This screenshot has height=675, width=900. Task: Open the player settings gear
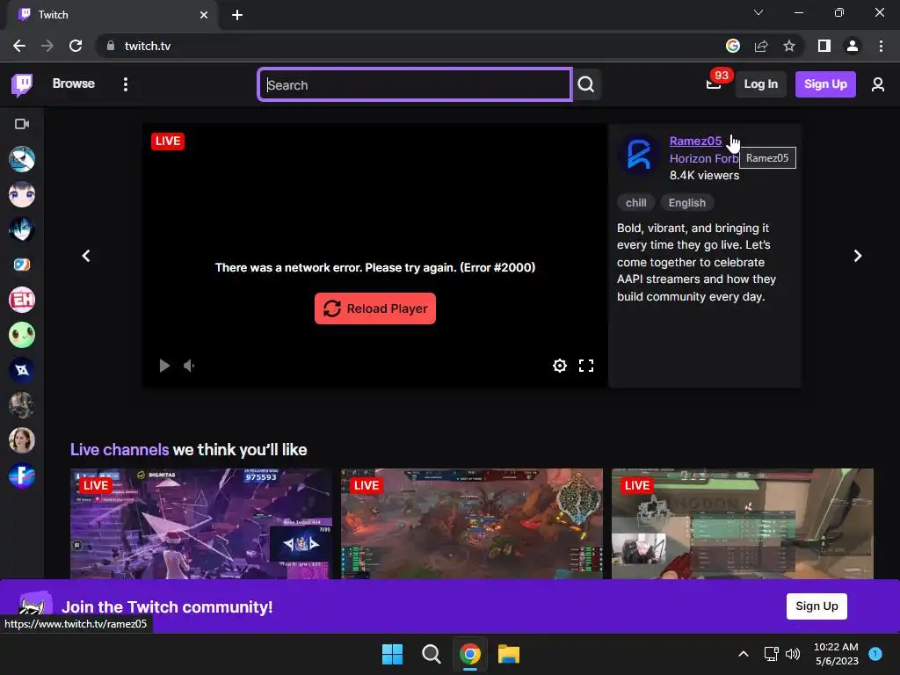click(560, 366)
